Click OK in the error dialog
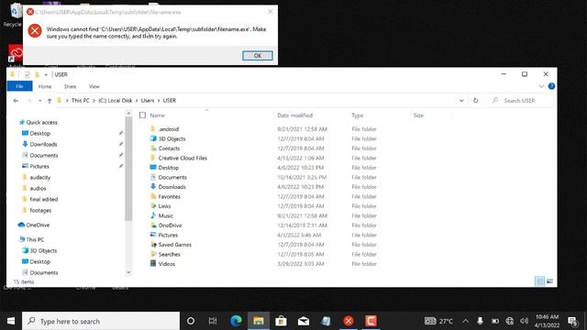This screenshot has height=330, width=587. (x=258, y=56)
